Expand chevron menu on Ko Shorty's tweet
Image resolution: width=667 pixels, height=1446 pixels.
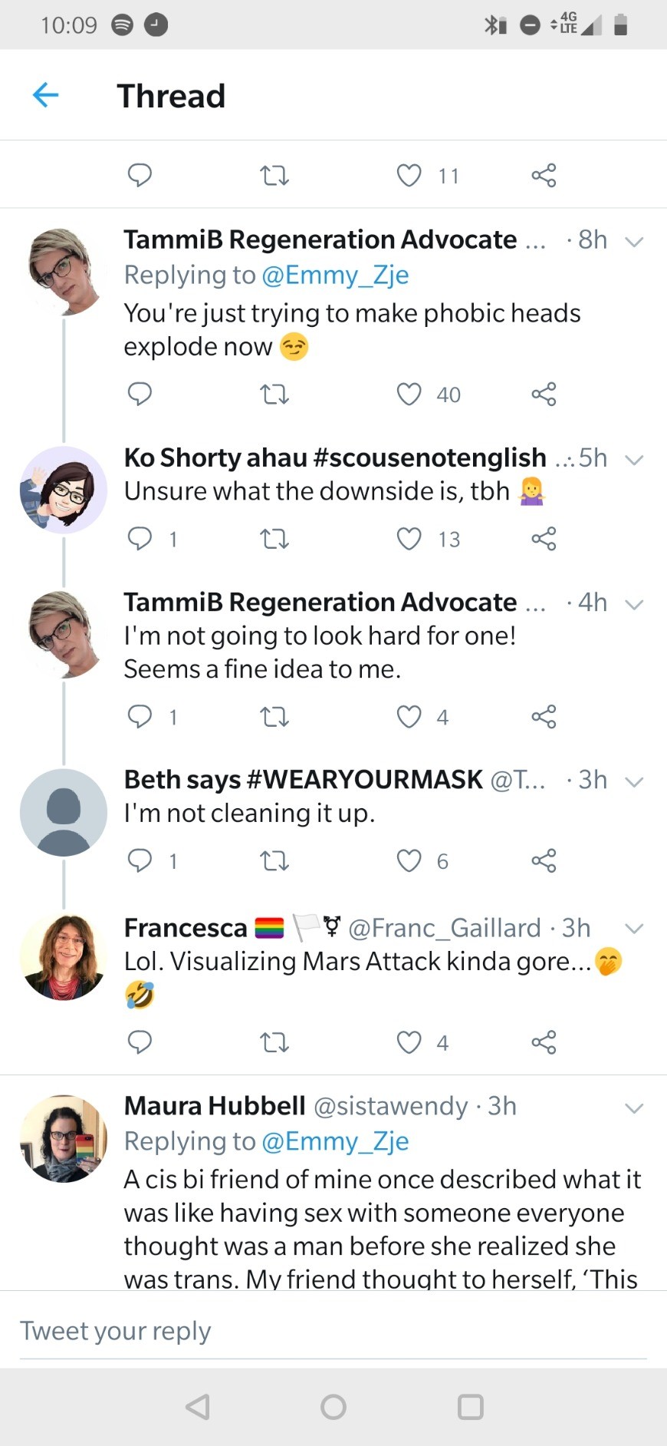pos(634,460)
